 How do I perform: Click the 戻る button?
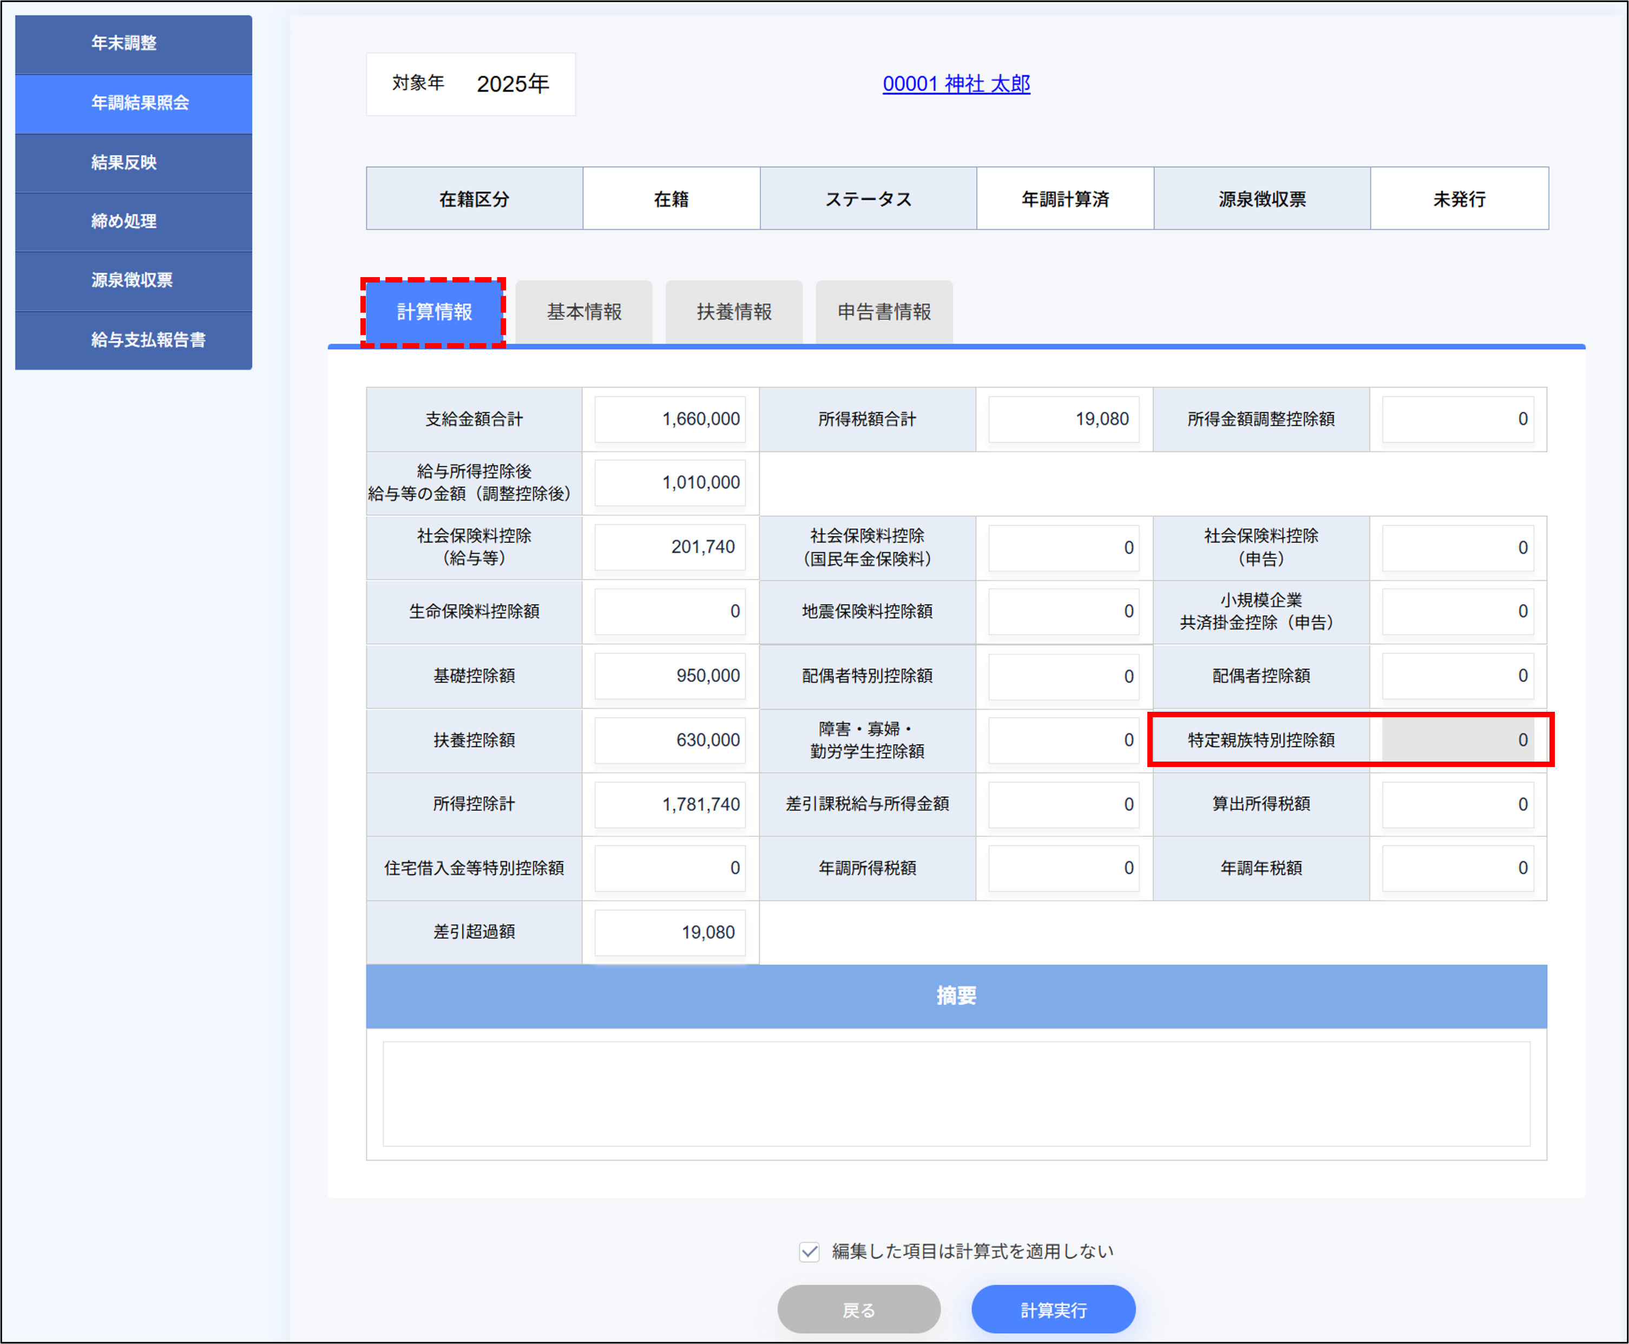[859, 1309]
